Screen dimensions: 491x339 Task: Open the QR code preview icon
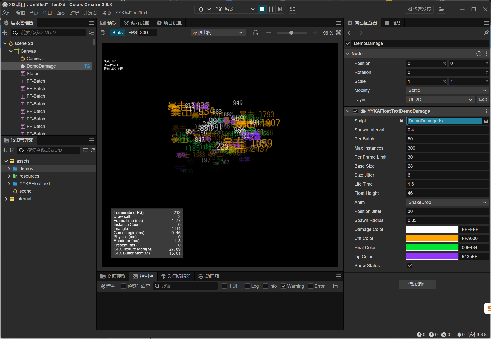[x=292, y=9]
